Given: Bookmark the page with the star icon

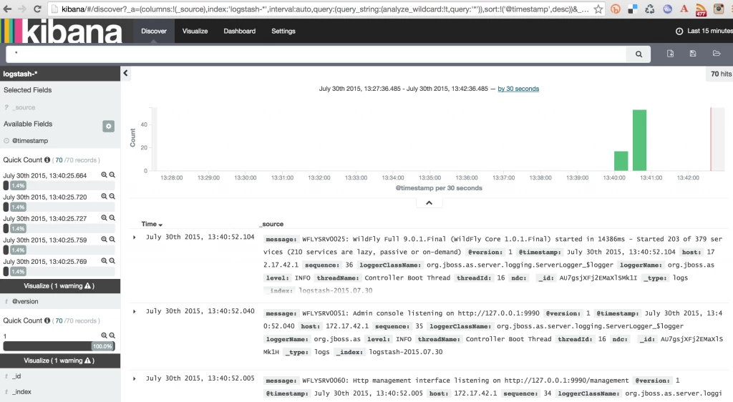Looking at the screenshot, I should (x=598, y=9).
